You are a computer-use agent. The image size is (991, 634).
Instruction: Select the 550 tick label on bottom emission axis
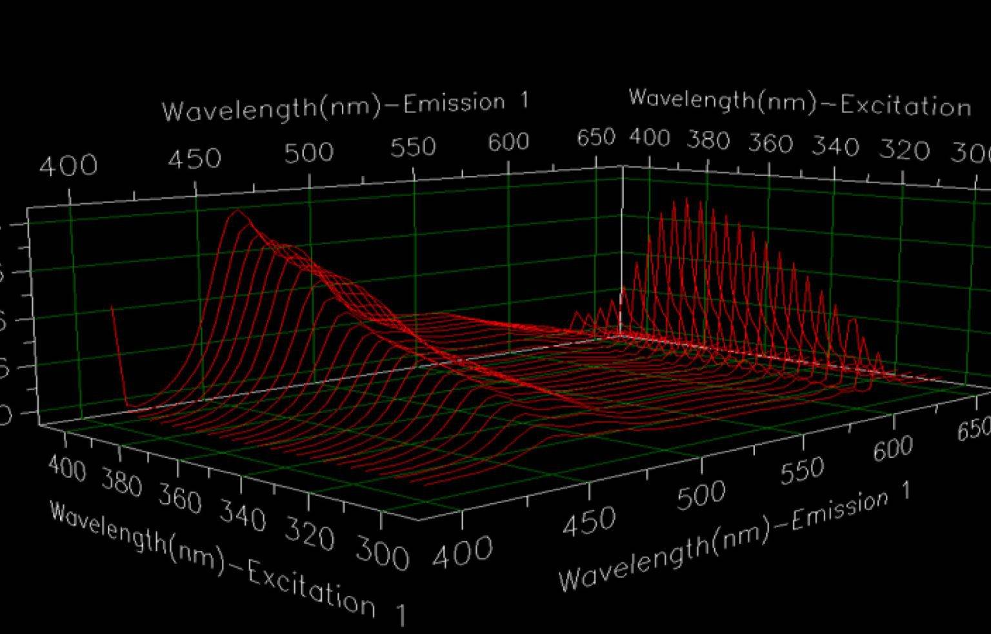tap(802, 471)
